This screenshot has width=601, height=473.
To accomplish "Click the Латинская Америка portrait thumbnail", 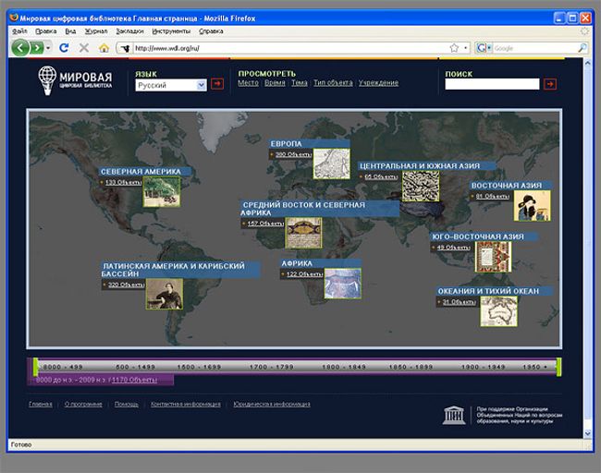I will click(165, 294).
